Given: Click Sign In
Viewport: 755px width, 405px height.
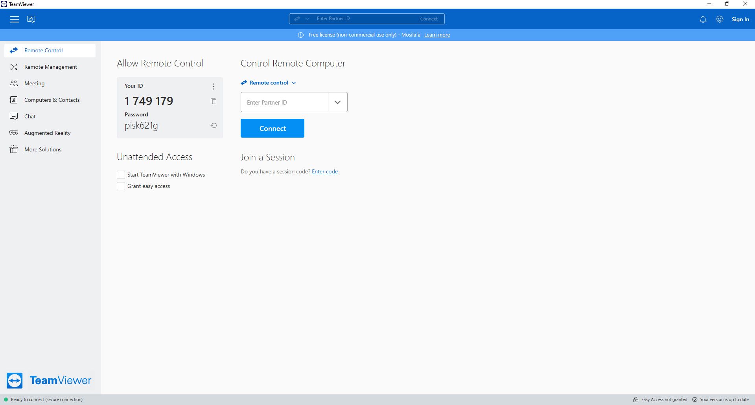Looking at the screenshot, I should [x=740, y=19].
